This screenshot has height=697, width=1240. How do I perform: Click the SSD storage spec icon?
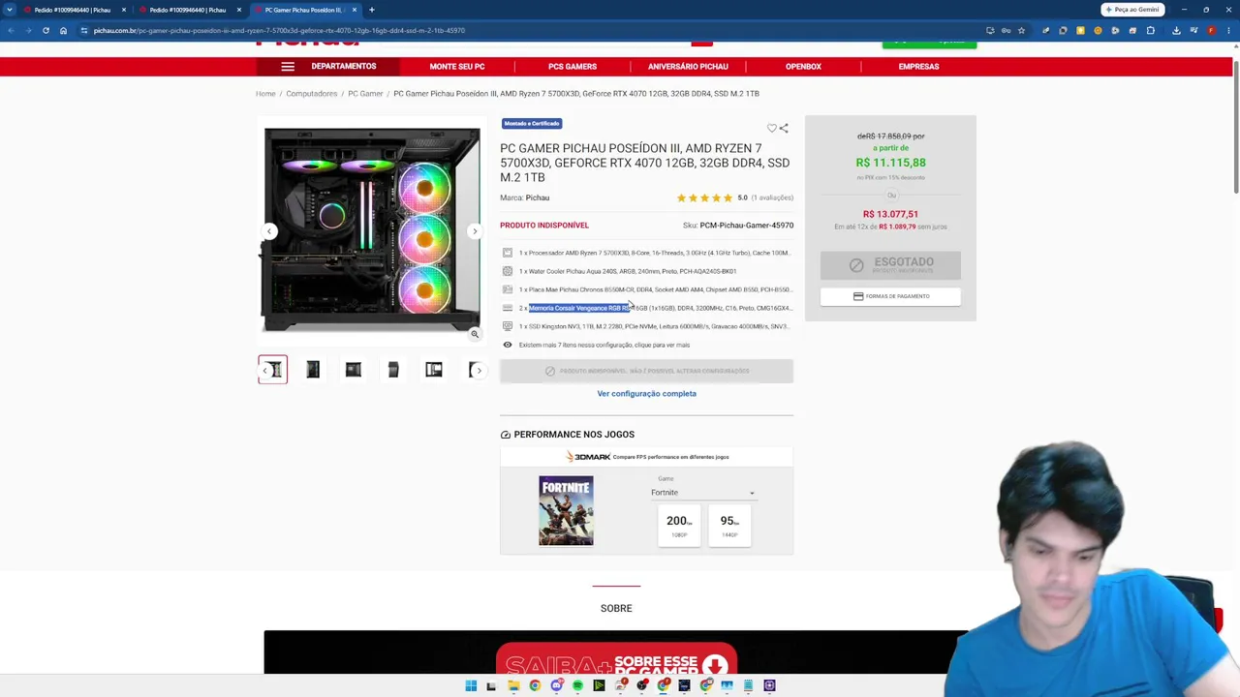(x=507, y=326)
